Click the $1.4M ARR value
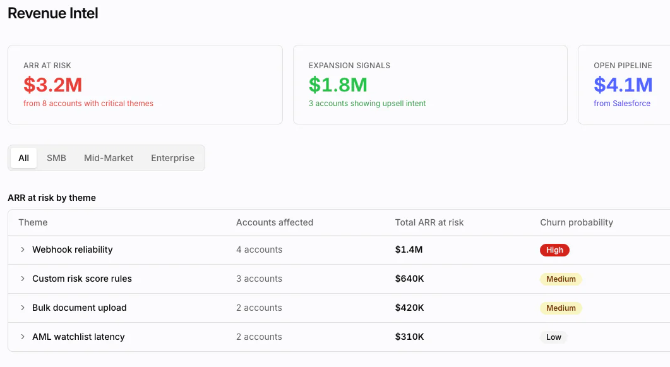The width and height of the screenshot is (670, 367). pyautogui.click(x=409, y=250)
